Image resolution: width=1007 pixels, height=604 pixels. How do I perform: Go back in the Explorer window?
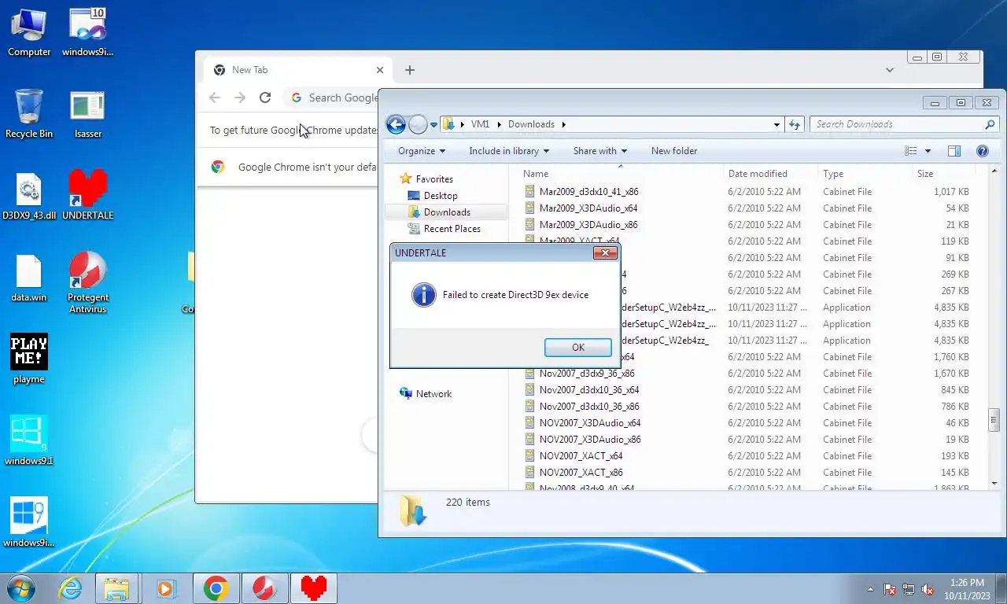coord(396,124)
